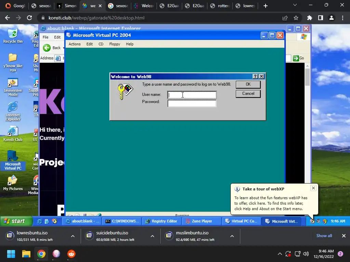Image resolution: width=350 pixels, height=262 pixels.
Task: Open Windows clock showing 12/16/2022
Action: (324, 254)
